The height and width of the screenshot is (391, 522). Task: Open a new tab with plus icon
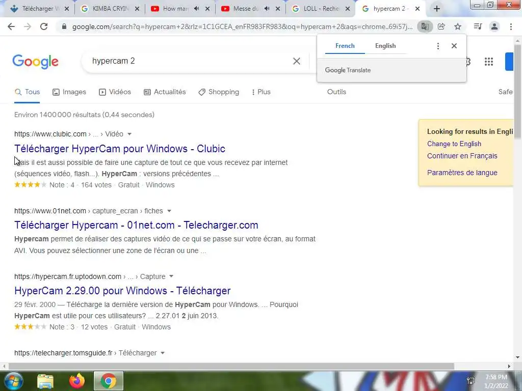click(437, 9)
